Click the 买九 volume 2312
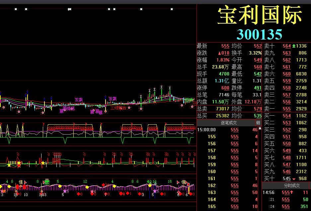The height and width of the screenshot is (211, 311). pos(301,171)
